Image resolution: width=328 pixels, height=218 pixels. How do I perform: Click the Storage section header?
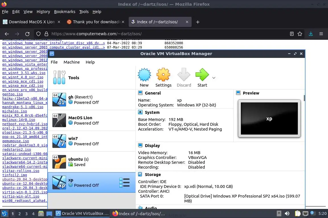pyautogui.click(x=153, y=175)
